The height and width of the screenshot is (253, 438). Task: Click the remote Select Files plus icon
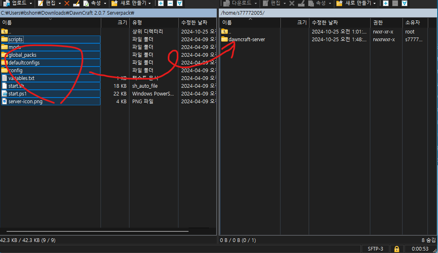click(386, 3)
